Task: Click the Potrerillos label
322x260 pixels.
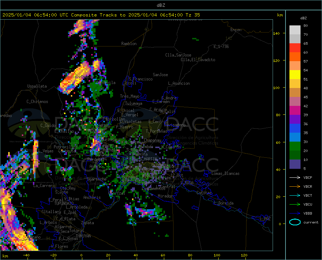Action: 65,147
